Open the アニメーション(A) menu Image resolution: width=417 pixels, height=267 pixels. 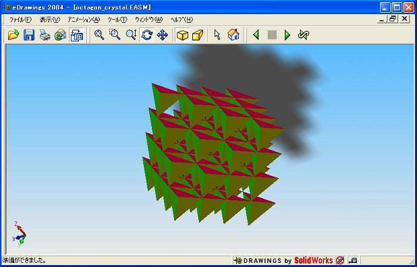point(84,20)
